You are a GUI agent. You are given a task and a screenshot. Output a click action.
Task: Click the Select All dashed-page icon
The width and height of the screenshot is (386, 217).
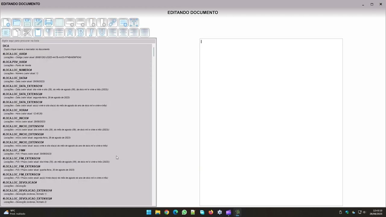point(6,33)
